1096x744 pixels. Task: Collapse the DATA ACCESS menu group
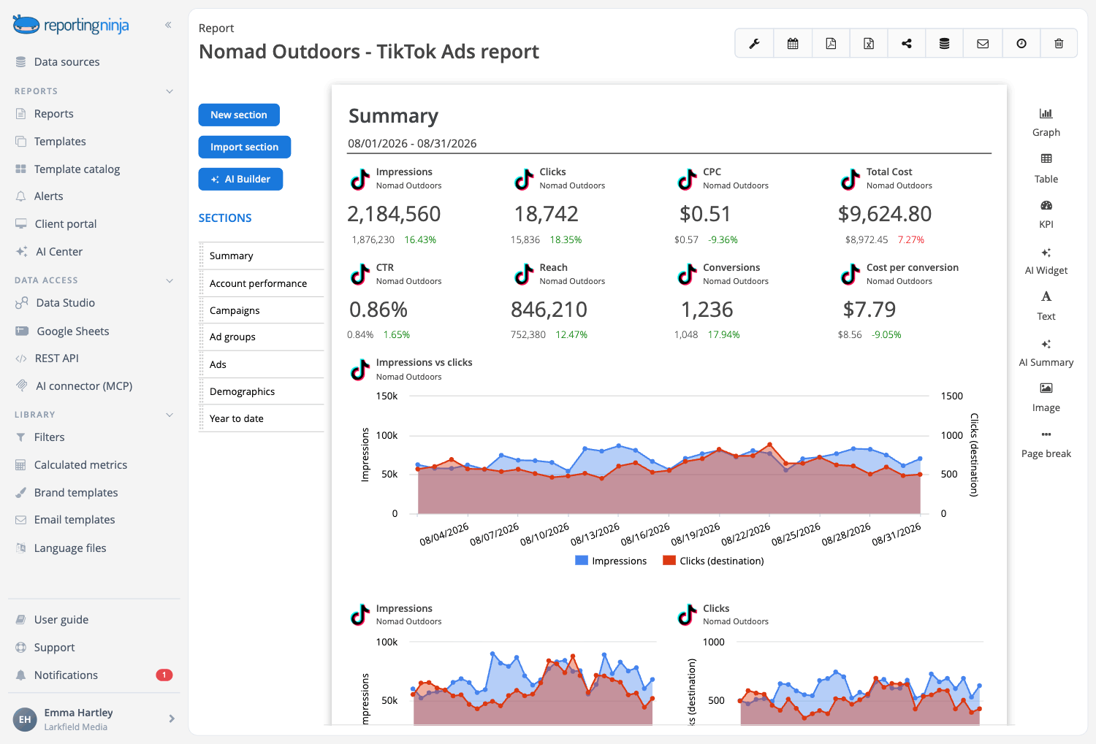170,280
